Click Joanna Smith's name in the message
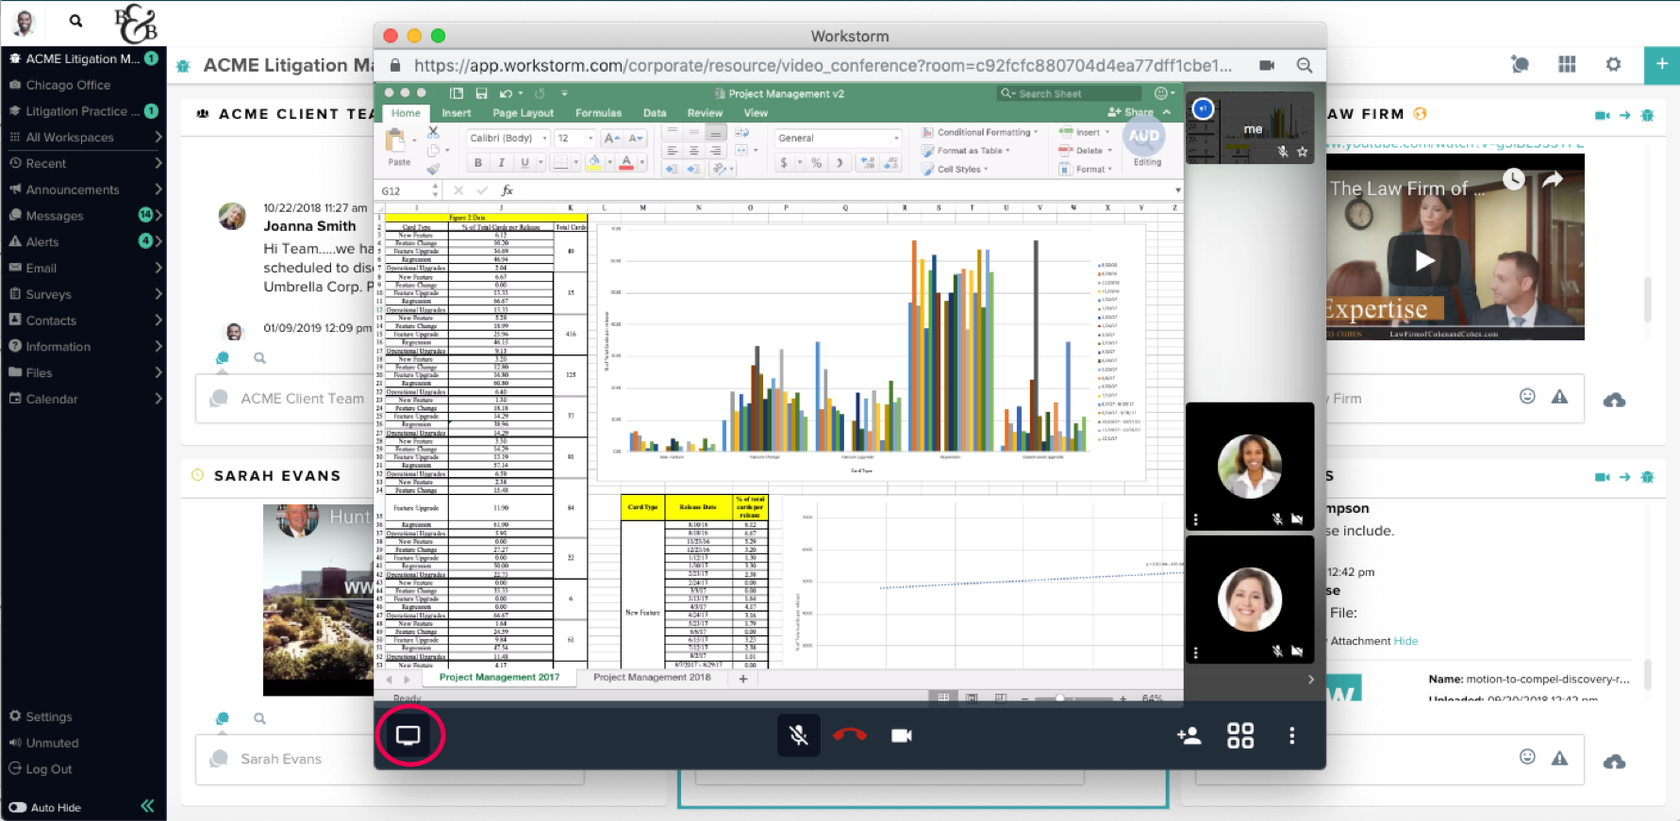Viewport: 1680px width, 821px height. (309, 226)
